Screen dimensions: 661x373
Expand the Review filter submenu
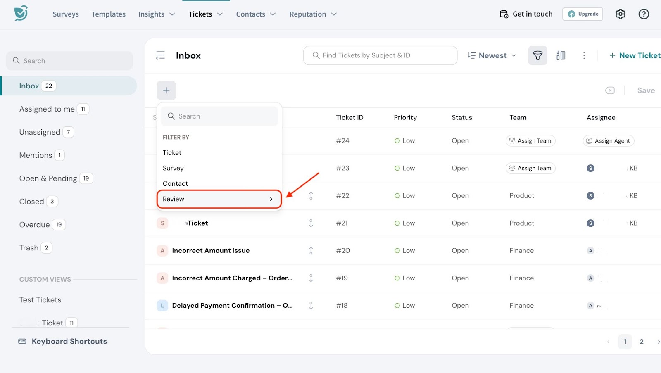219,199
